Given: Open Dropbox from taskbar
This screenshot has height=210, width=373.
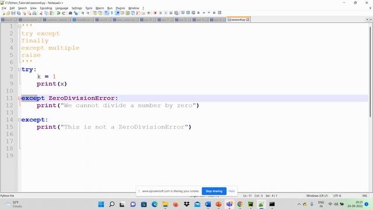Looking at the screenshot, I should pyautogui.click(x=186, y=204).
